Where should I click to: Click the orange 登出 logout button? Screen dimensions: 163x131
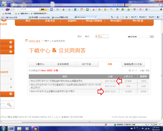102,36
